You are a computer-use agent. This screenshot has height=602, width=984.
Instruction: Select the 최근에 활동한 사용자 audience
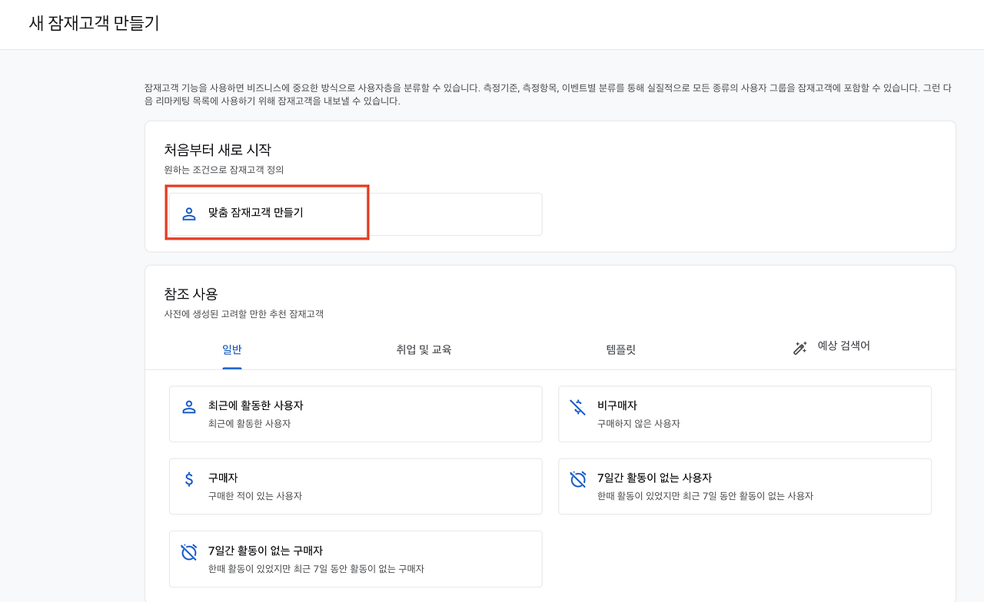pyautogui.click(x=355, y=413)
